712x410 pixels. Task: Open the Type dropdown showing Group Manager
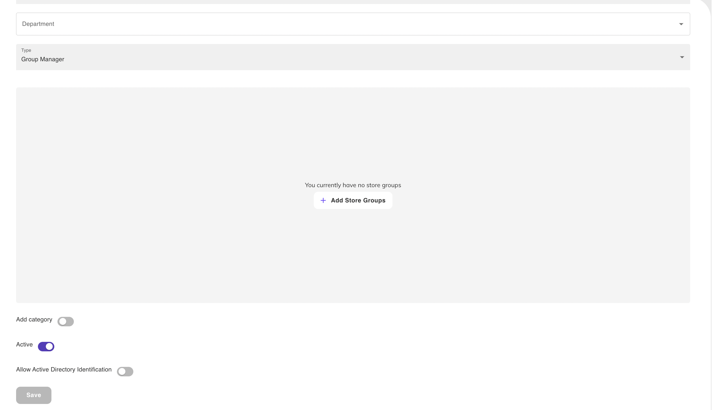(x=353, y=57)
